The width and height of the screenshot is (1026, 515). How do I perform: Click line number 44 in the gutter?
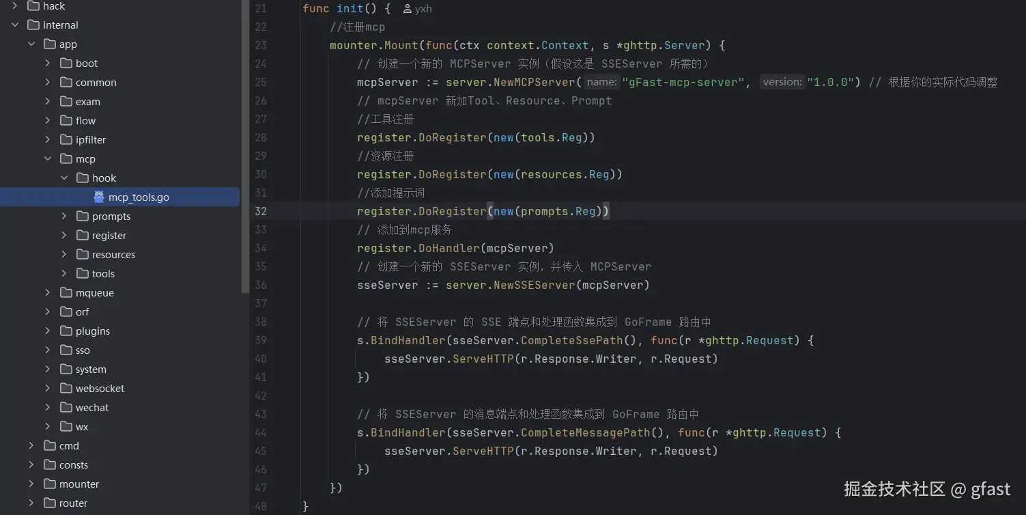(x=260, y=432)
